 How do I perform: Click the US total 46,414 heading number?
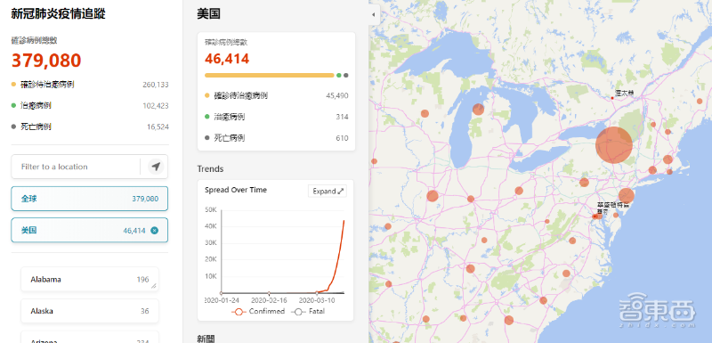click(x=227, y=59)
